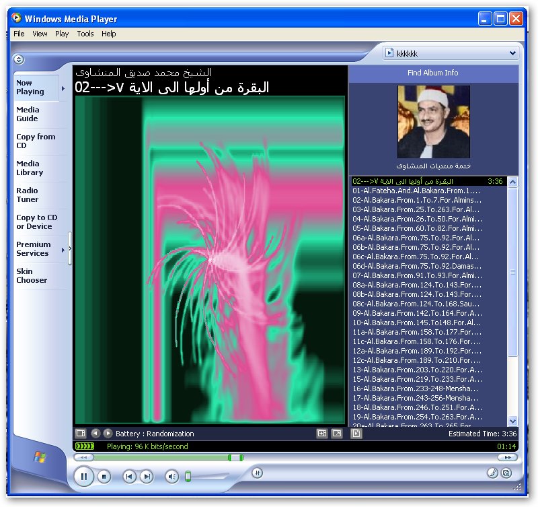Click the Windows logo at bottom left
The image size is (538, 507).
click(x=40, y=457)
